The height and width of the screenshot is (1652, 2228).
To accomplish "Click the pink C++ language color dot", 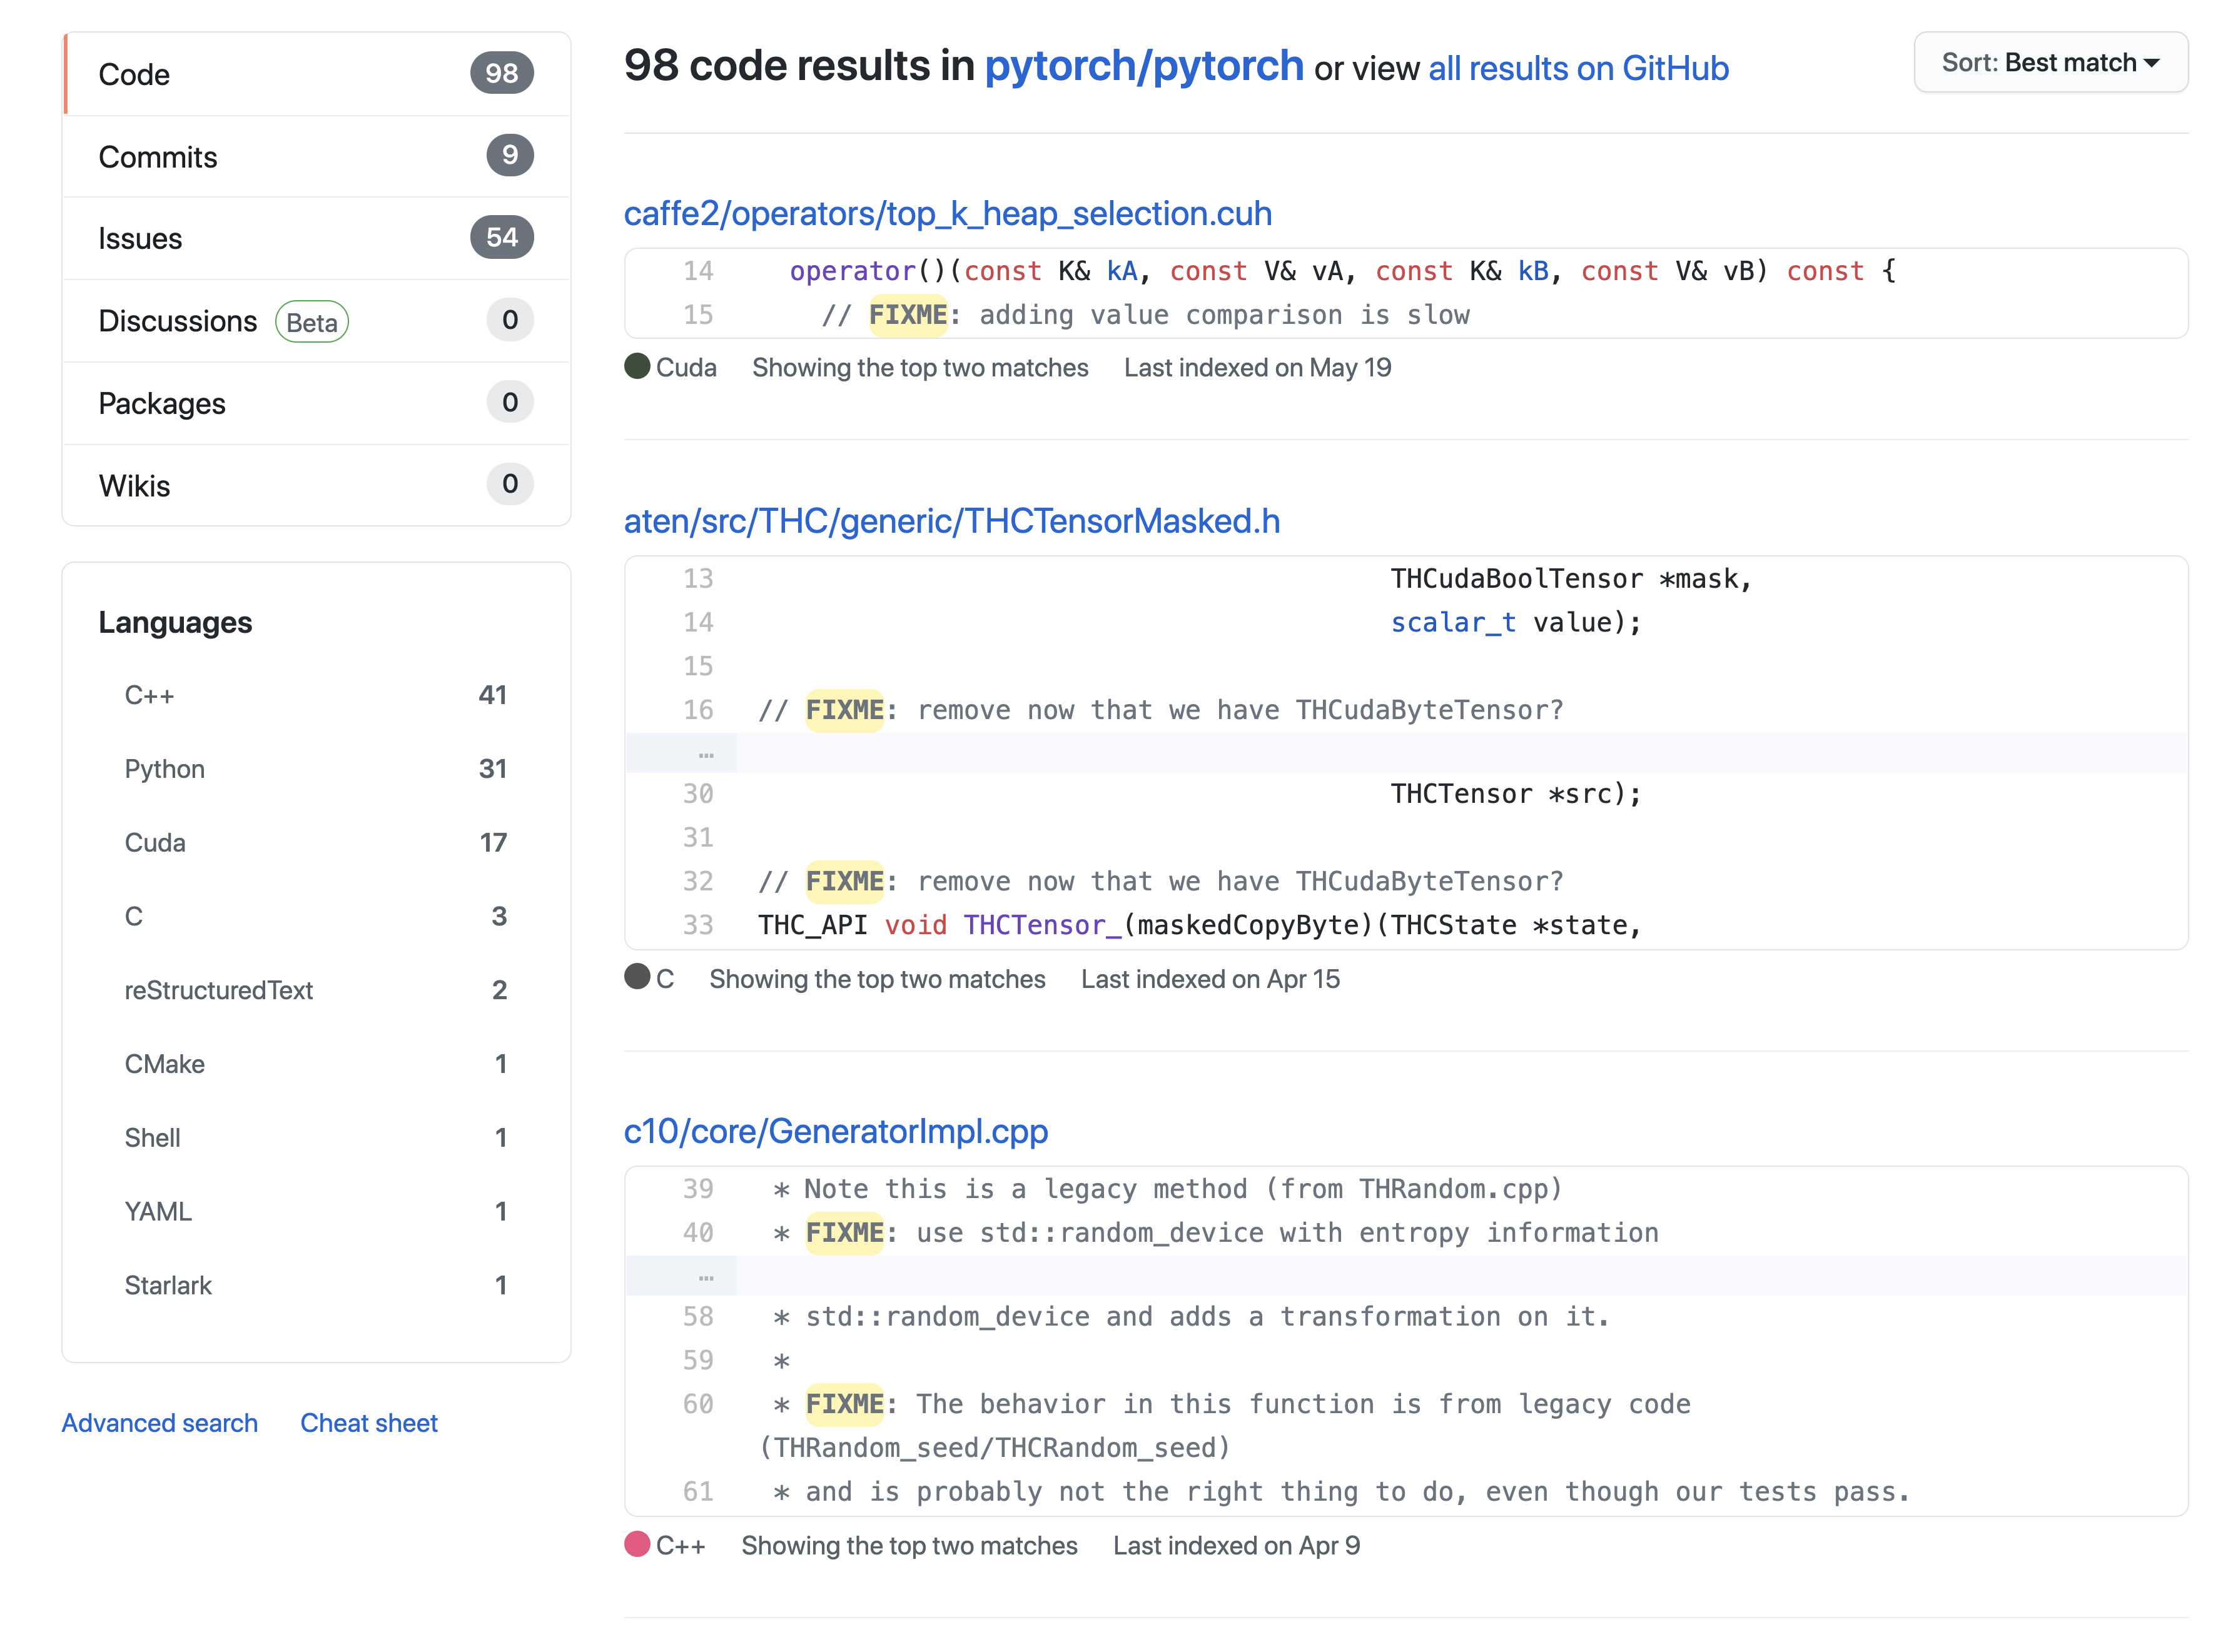I will (637, 1544).
